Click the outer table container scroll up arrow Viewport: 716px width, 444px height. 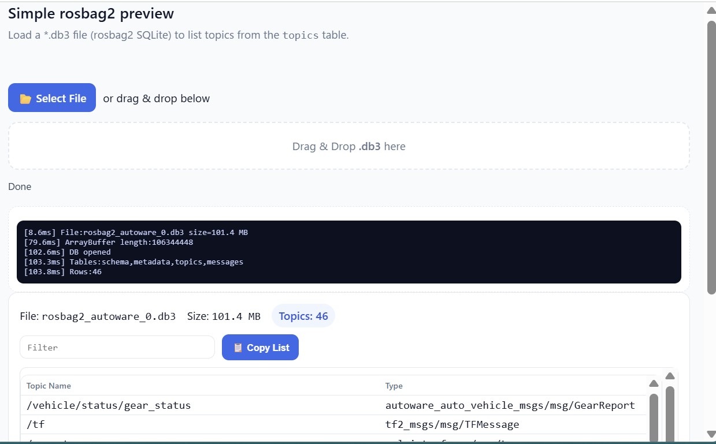coord(670,376)
